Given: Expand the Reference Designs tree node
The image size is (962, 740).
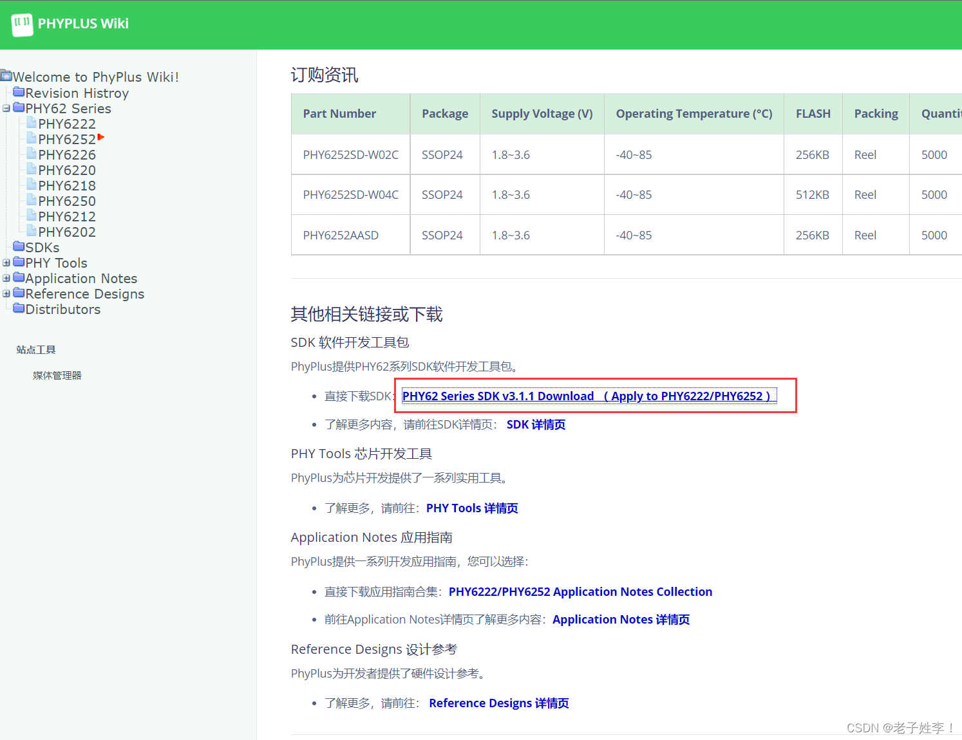Looking at the screenshot, I should point(6,293).
